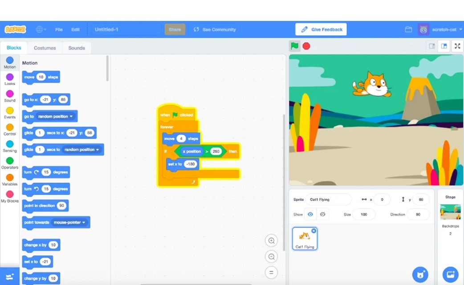464x285 pixels.
Task: Click the Give Feedback button
Action: 321,29
